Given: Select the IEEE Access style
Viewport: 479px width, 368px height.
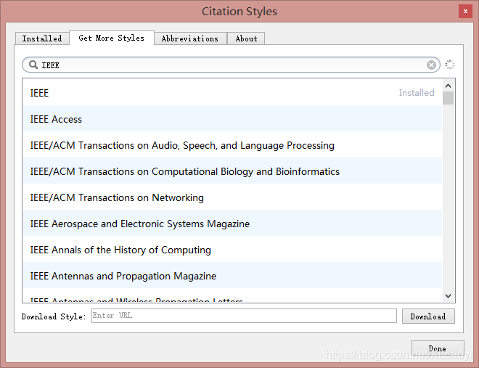Looking at the screenshot, I should [x=232, y=119].
